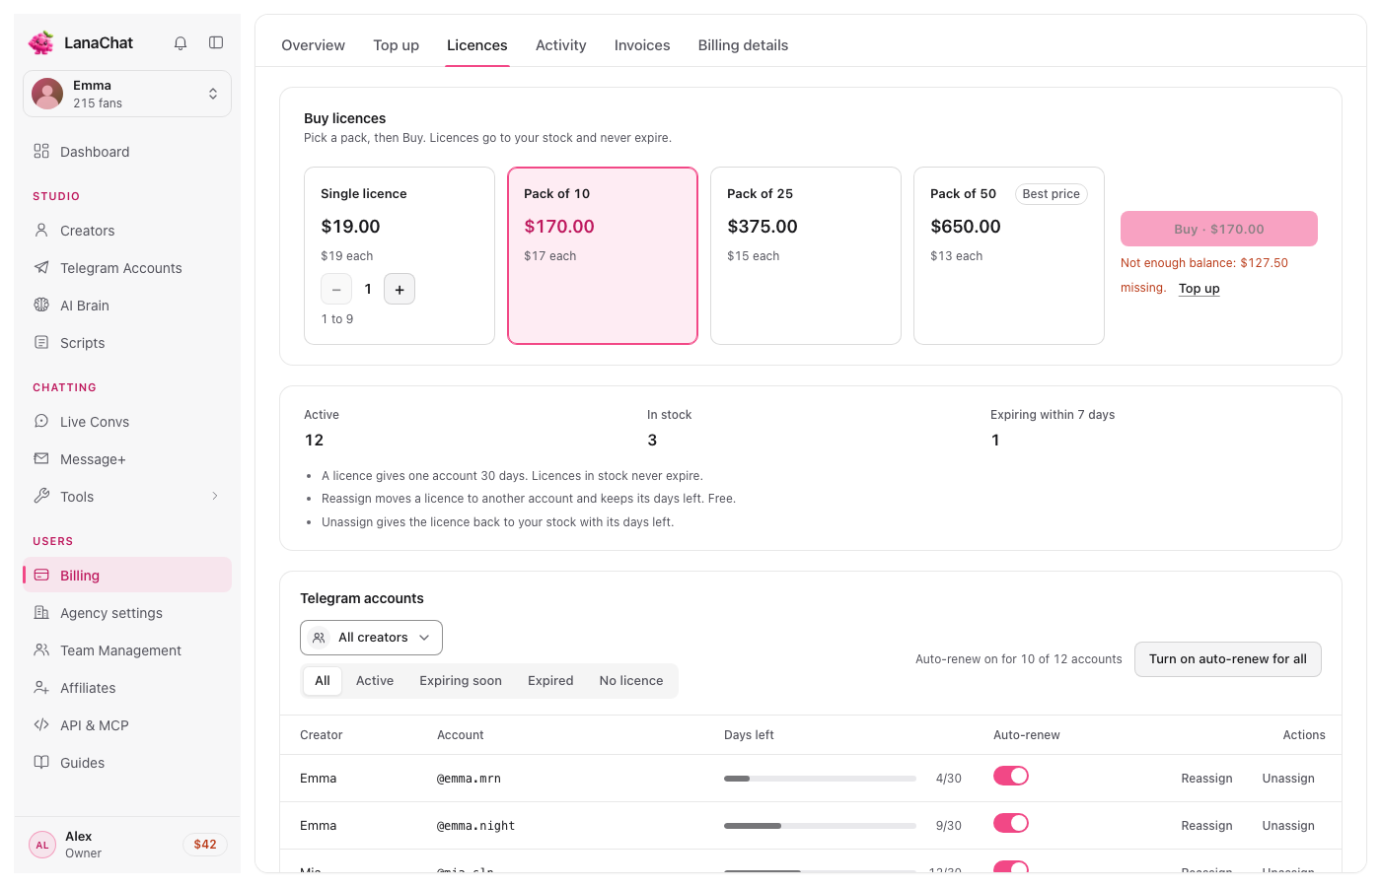Click days-left progress bar for @emma.mrn
1381x887 pixels.
(820, 779)
